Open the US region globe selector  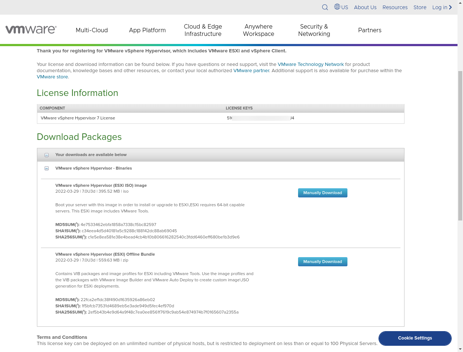click(341, 7)
